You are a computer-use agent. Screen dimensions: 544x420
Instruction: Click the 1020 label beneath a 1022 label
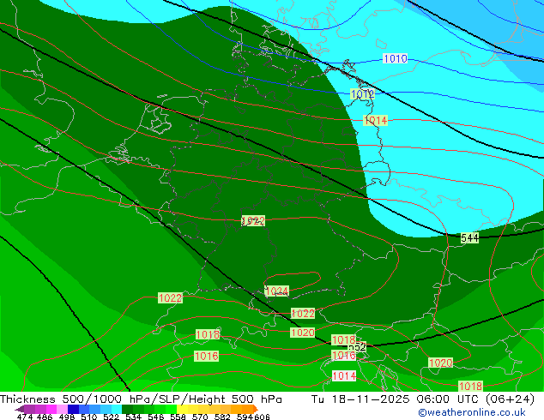pos(303,333)
